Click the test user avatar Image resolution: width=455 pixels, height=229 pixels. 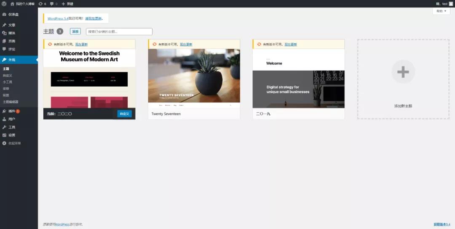(451, 4)
